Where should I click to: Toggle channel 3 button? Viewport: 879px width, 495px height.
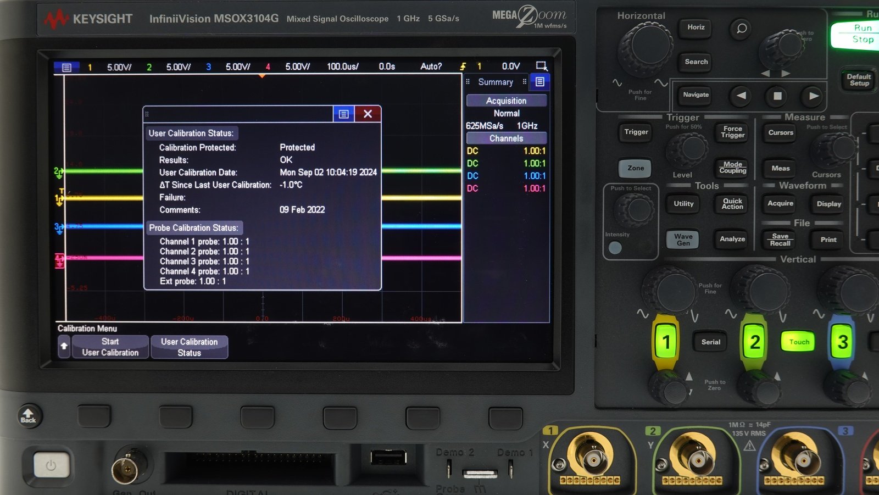coord(843,342)
